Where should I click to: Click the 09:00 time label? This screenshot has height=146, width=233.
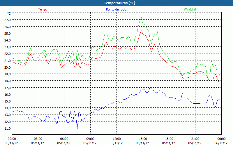(90, 139)
